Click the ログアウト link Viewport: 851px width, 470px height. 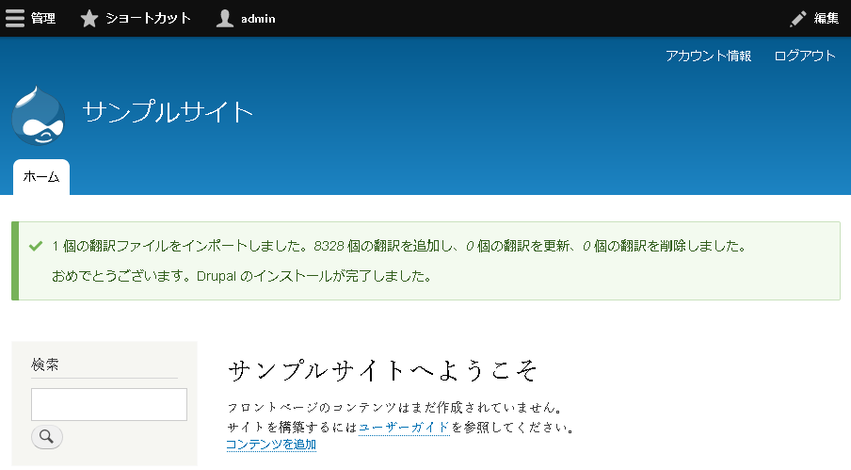[805, 56]
